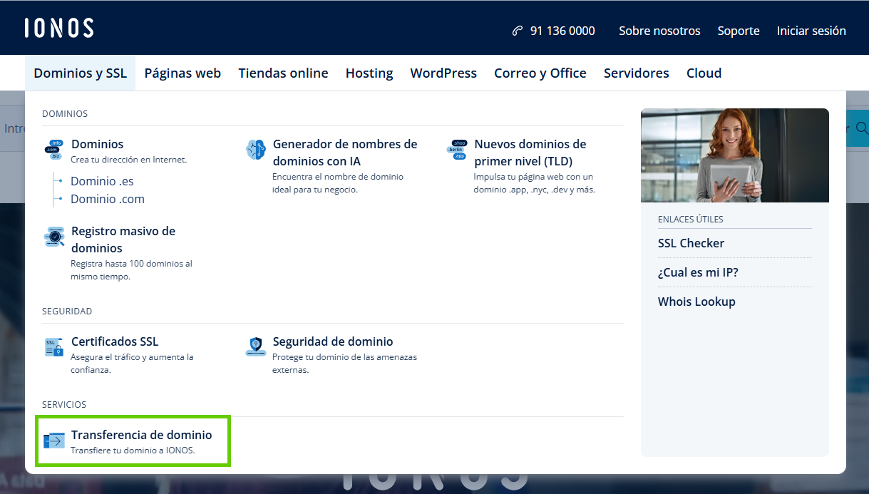
Task: Open the SSL Checker link
Action: point(691,243)
